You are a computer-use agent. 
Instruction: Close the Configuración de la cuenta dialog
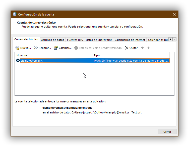[x=174, y=14]
